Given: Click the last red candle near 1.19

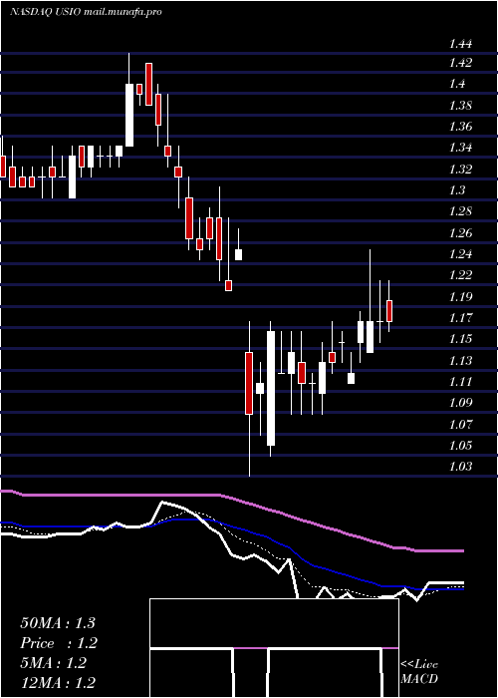Looking at the screenshot, I should coord(389,311).
